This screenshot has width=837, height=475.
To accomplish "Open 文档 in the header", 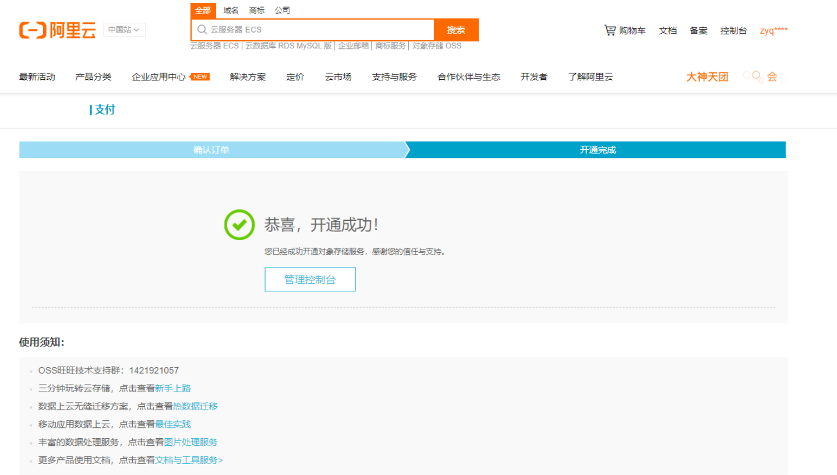I will tap(668, 30).
